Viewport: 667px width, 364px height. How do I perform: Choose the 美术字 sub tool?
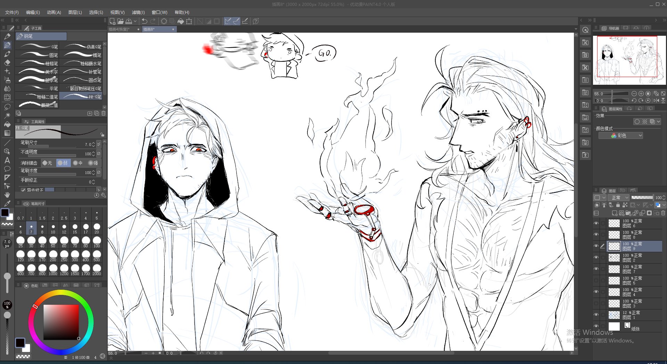[x=38, y=72]
